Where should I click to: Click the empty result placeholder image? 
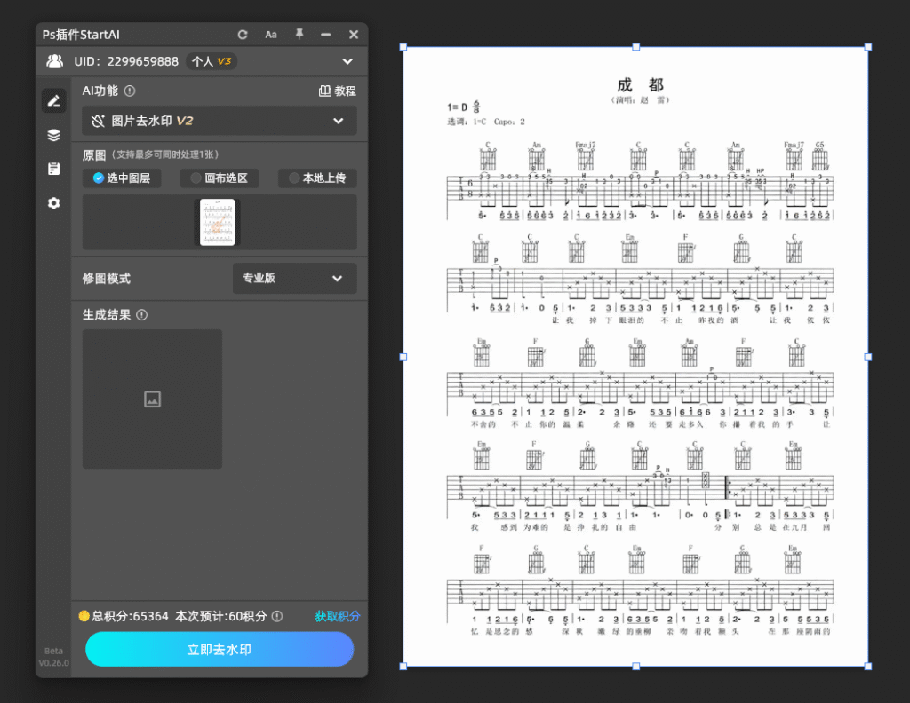(x=152, y=399)
